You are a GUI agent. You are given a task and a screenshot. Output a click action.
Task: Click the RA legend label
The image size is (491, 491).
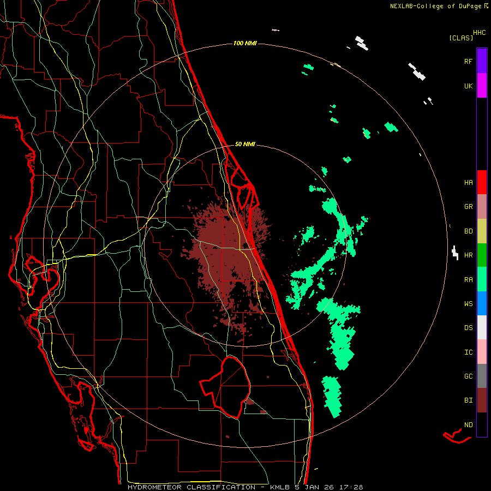[x=468, y=280]
